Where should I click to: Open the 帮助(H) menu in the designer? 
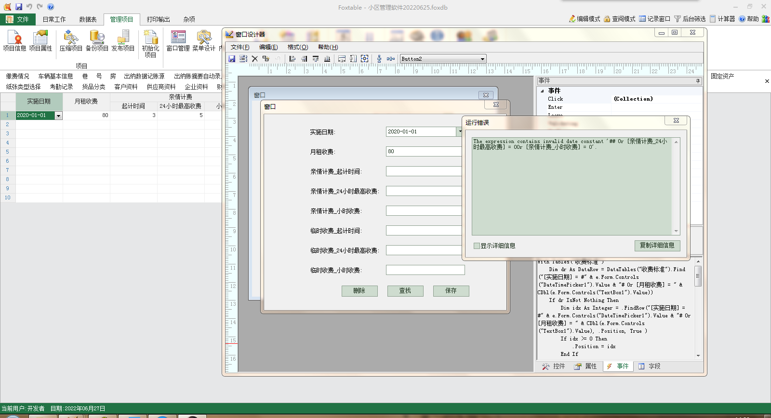point(328,47)
